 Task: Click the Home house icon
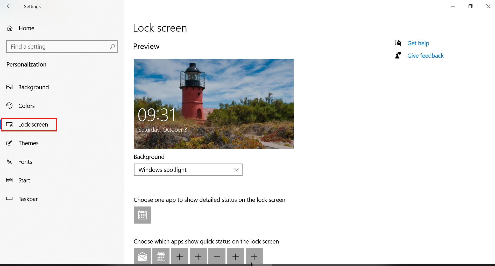point(10,28)
